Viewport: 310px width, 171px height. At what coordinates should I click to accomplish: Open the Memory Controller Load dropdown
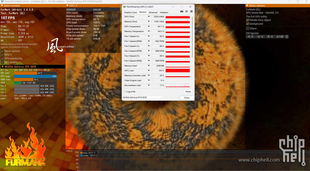click(x=149, y=76)
